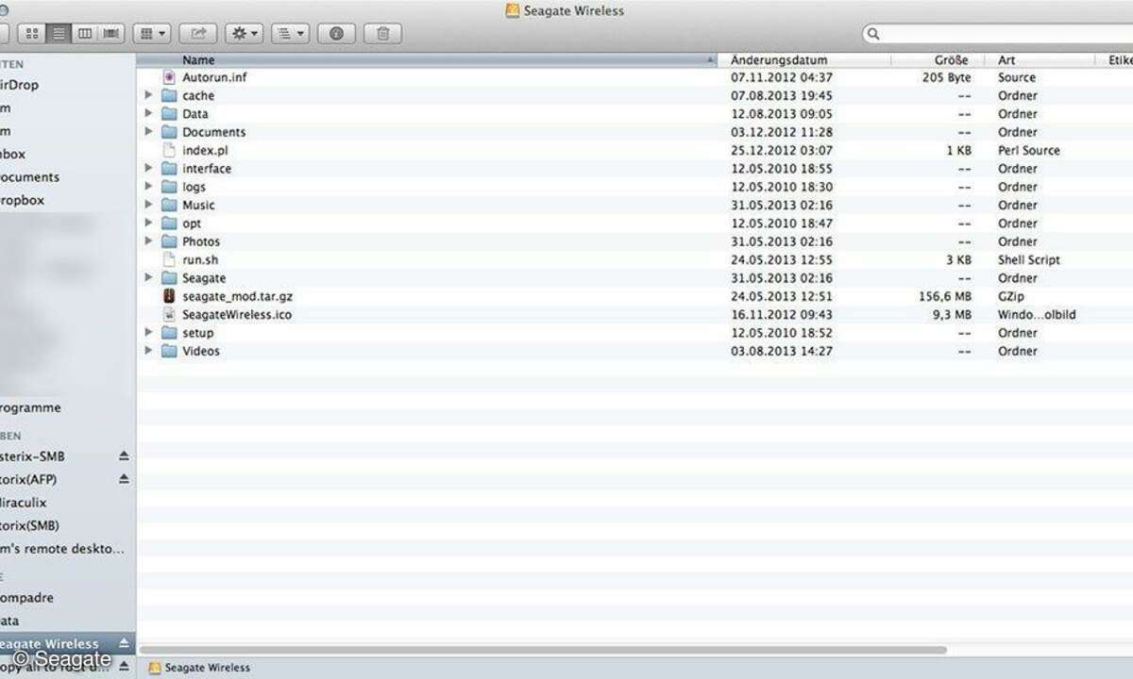Expand the logs folder disclosure triangle
The width and height of the screenshot is (1133, 679).
tap(148, 187)
